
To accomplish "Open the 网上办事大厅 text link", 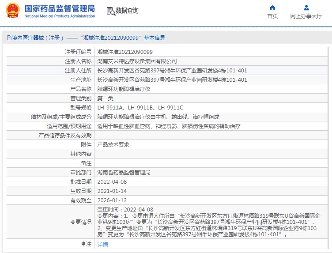I will pos(306,16).
